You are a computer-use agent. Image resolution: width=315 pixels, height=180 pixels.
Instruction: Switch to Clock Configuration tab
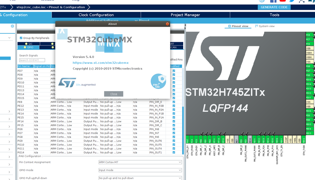click(96, 15)
